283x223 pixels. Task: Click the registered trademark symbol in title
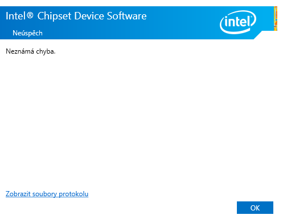click(x=30, y=15)
